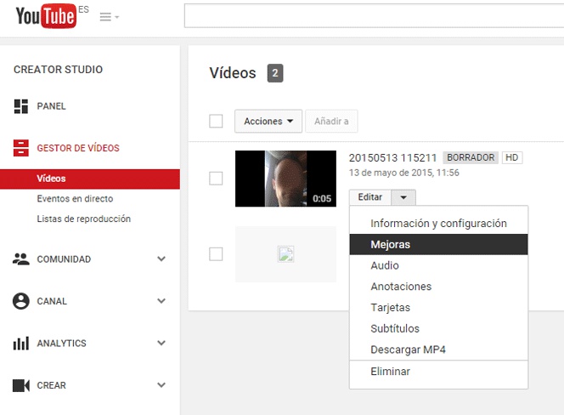Choose Mejoras from the edit menu
The width and height of the screenshot is (564, 415).
click(x=438, y=244)
